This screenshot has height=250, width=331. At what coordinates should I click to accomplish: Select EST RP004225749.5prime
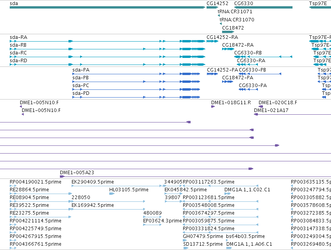pos(13,233)
